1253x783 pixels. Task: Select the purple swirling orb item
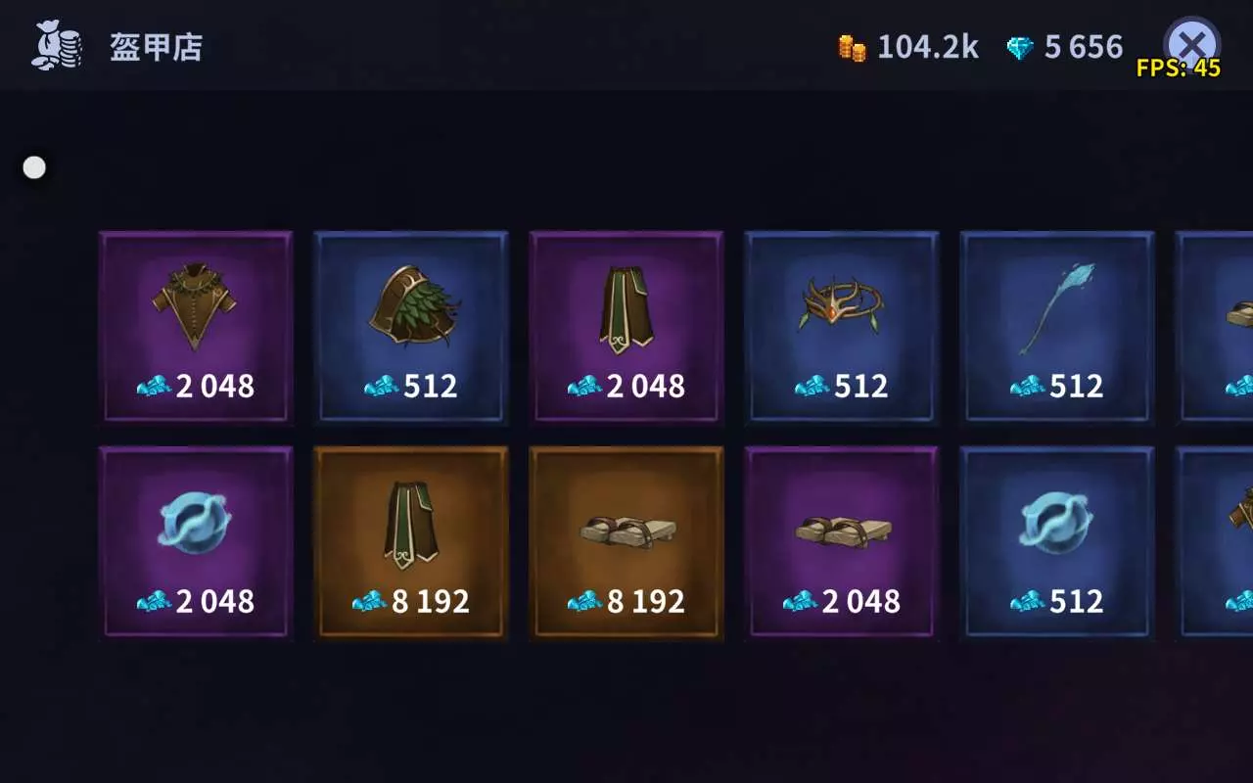click(196, 542)
